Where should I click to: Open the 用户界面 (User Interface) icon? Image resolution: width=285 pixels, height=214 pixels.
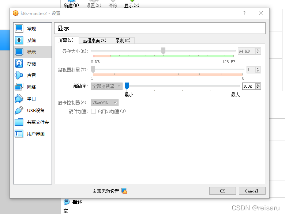[19, 134]
